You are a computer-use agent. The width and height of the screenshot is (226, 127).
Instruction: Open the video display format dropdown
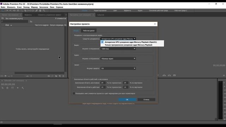click(118, 49)
